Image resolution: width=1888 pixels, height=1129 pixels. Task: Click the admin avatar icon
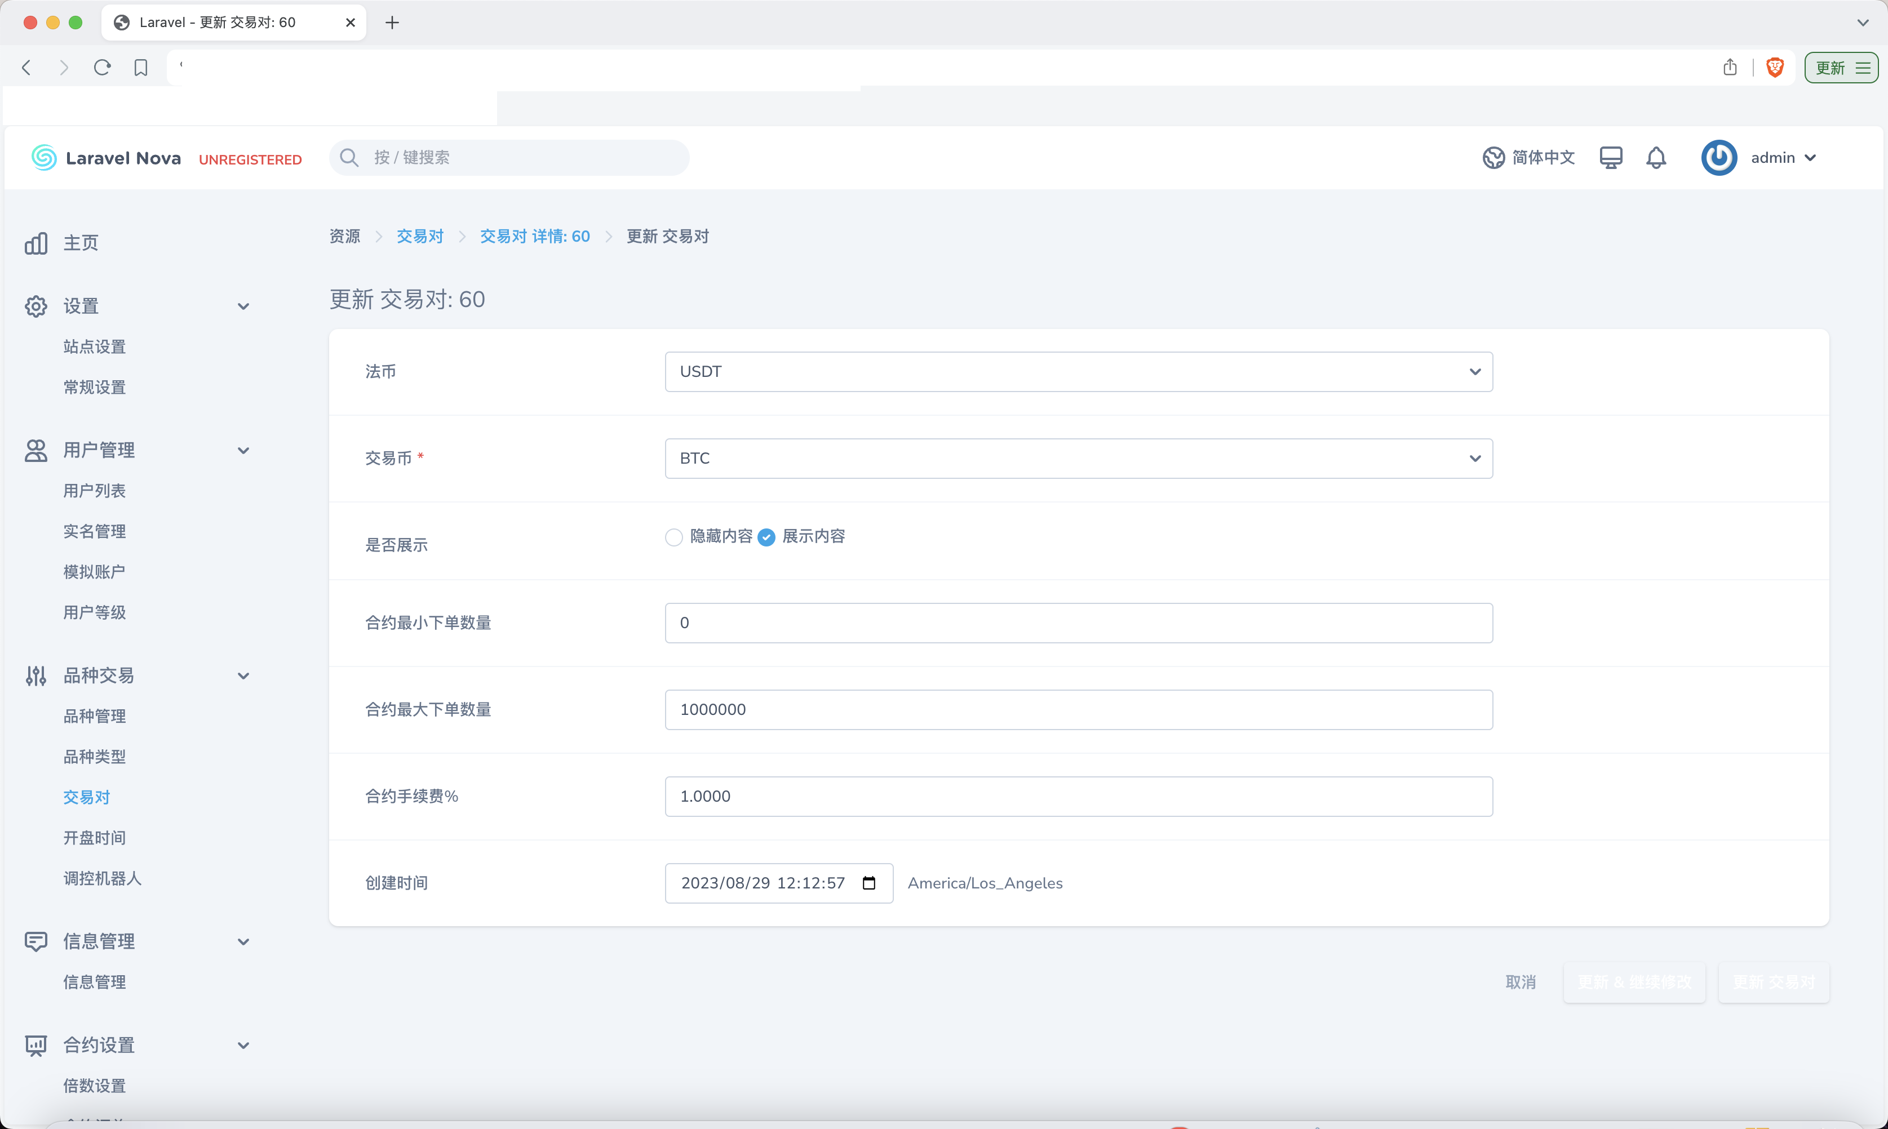tap(1719, 158)
